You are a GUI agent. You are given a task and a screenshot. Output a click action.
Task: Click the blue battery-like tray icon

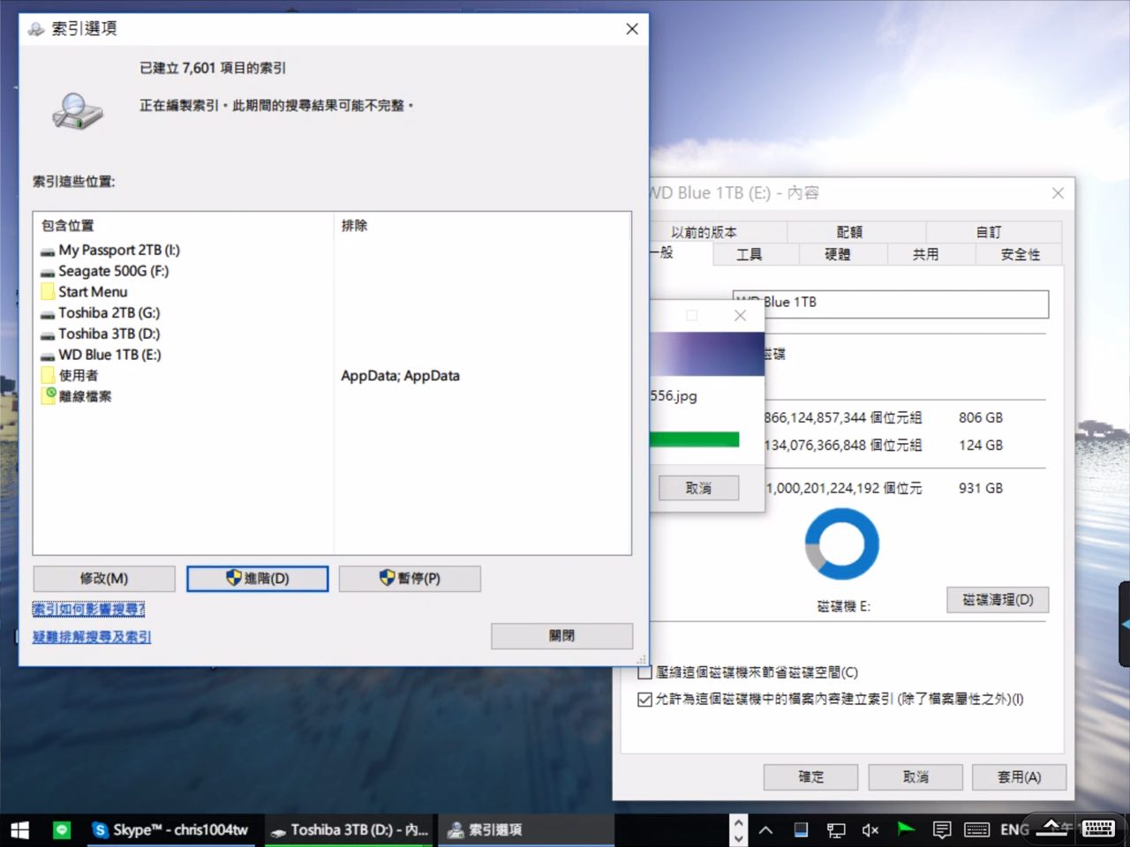click(801, 829)
